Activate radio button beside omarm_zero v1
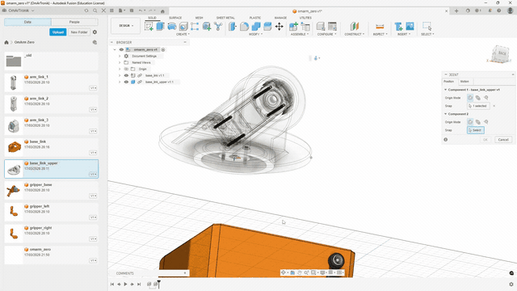The width and height of the screenshot is (517, 291). tap(163, 49)
